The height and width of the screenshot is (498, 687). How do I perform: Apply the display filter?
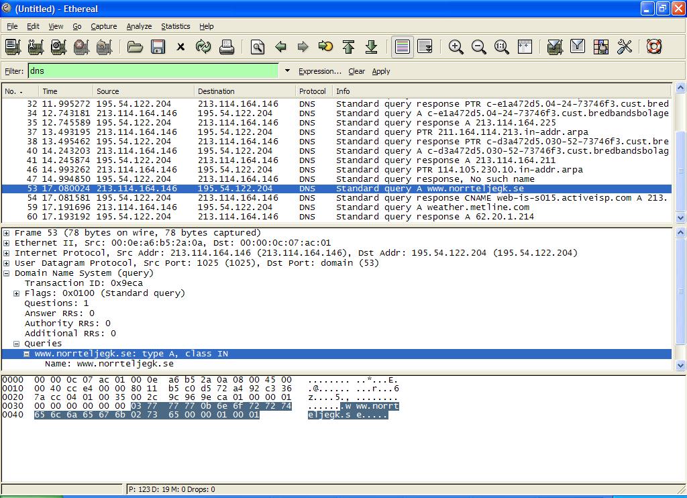[381, 71]
